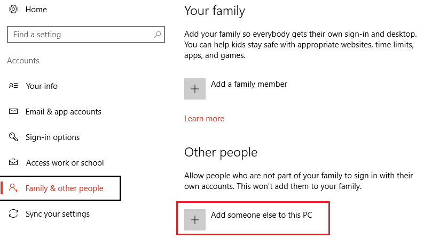Click the briefcase icon for work access
This screenshot has width=424, height=239.
[x=14, y=163]
